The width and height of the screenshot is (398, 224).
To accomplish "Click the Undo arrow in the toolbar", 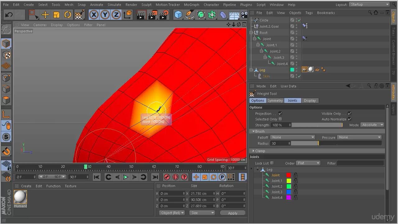I will 9,15.
